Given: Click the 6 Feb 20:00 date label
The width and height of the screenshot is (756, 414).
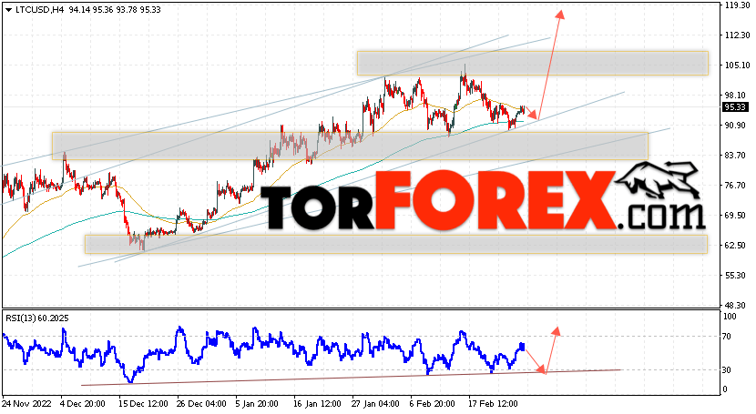Looking at the screenshot, I should tap(433, 403).
